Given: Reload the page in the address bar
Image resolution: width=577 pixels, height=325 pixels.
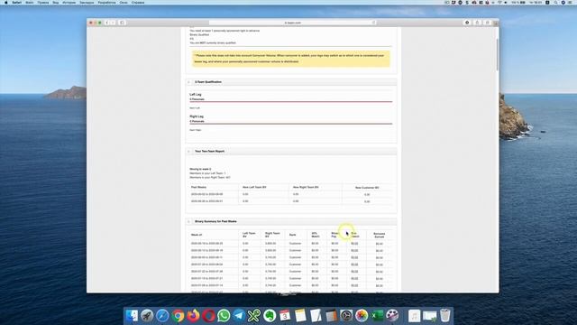Looking at the screenshot, I should 373,23.
